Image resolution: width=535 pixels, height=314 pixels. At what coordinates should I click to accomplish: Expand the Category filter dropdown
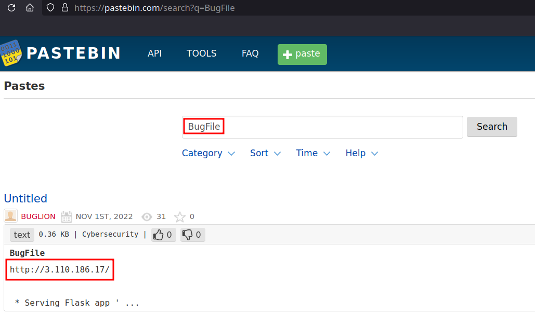point(208,153)
